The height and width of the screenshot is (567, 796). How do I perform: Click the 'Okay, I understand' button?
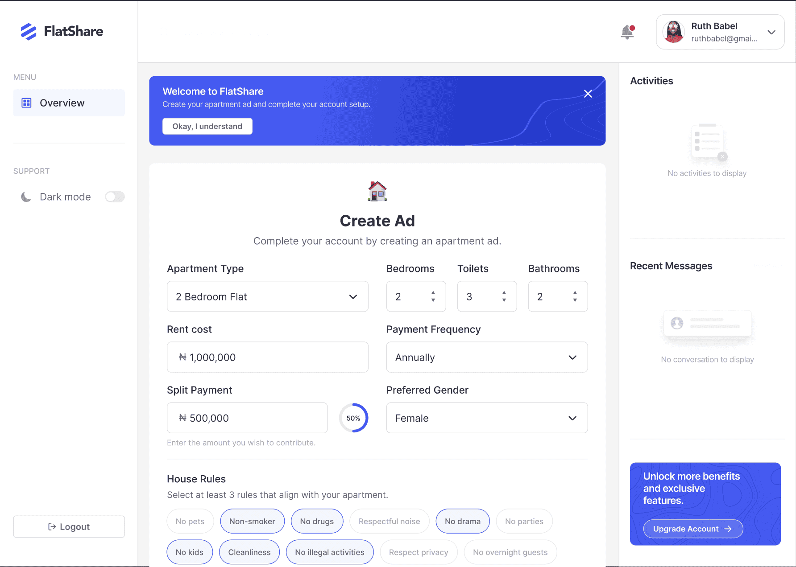(x=207, y=127)
